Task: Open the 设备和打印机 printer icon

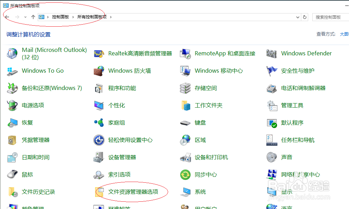Action: (x=185, y=157)
